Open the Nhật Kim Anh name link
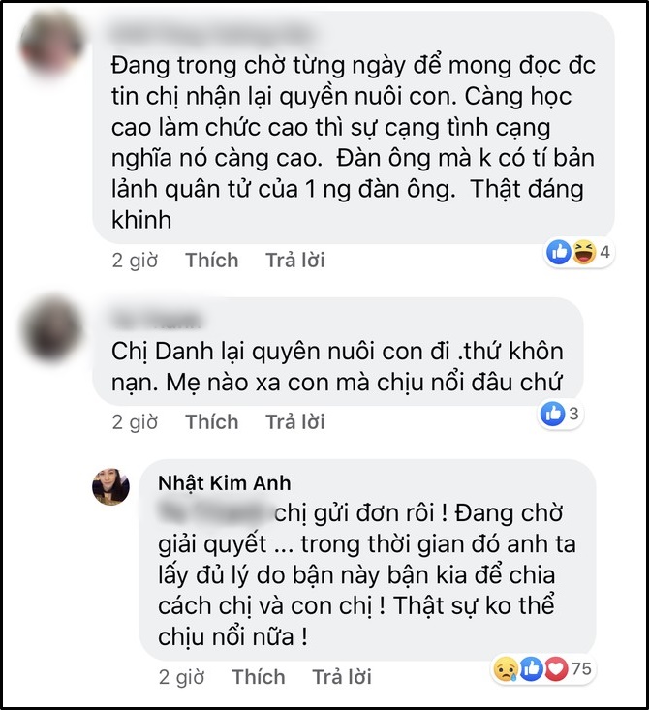 (224, 483)
